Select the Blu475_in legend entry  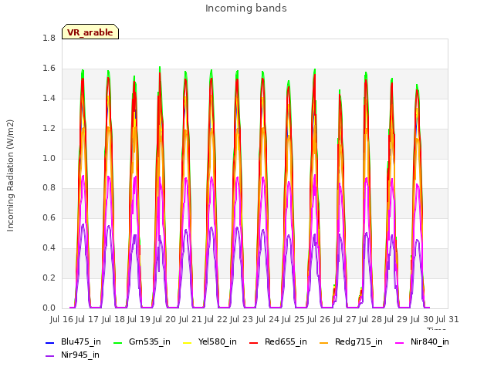[73, 341]
